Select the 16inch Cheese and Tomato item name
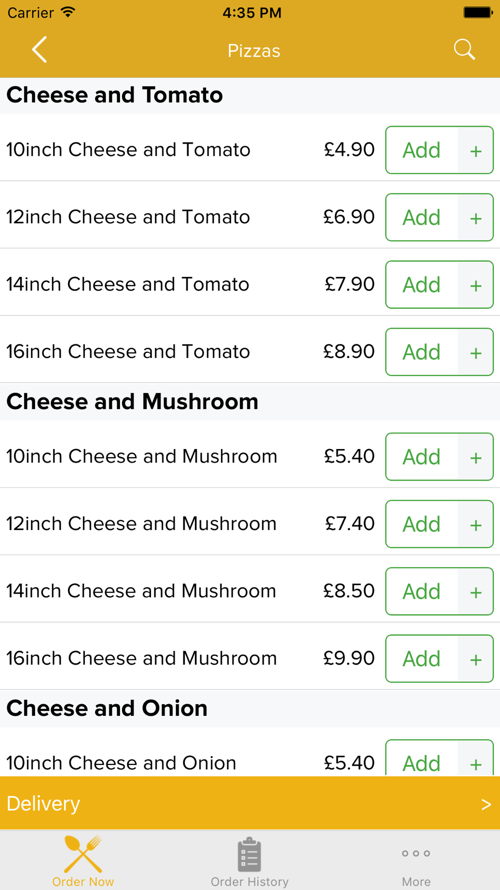Screen dimensions: 500x890 pos(128,351)
